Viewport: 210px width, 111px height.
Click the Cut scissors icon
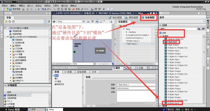click(x=28, y=9)
